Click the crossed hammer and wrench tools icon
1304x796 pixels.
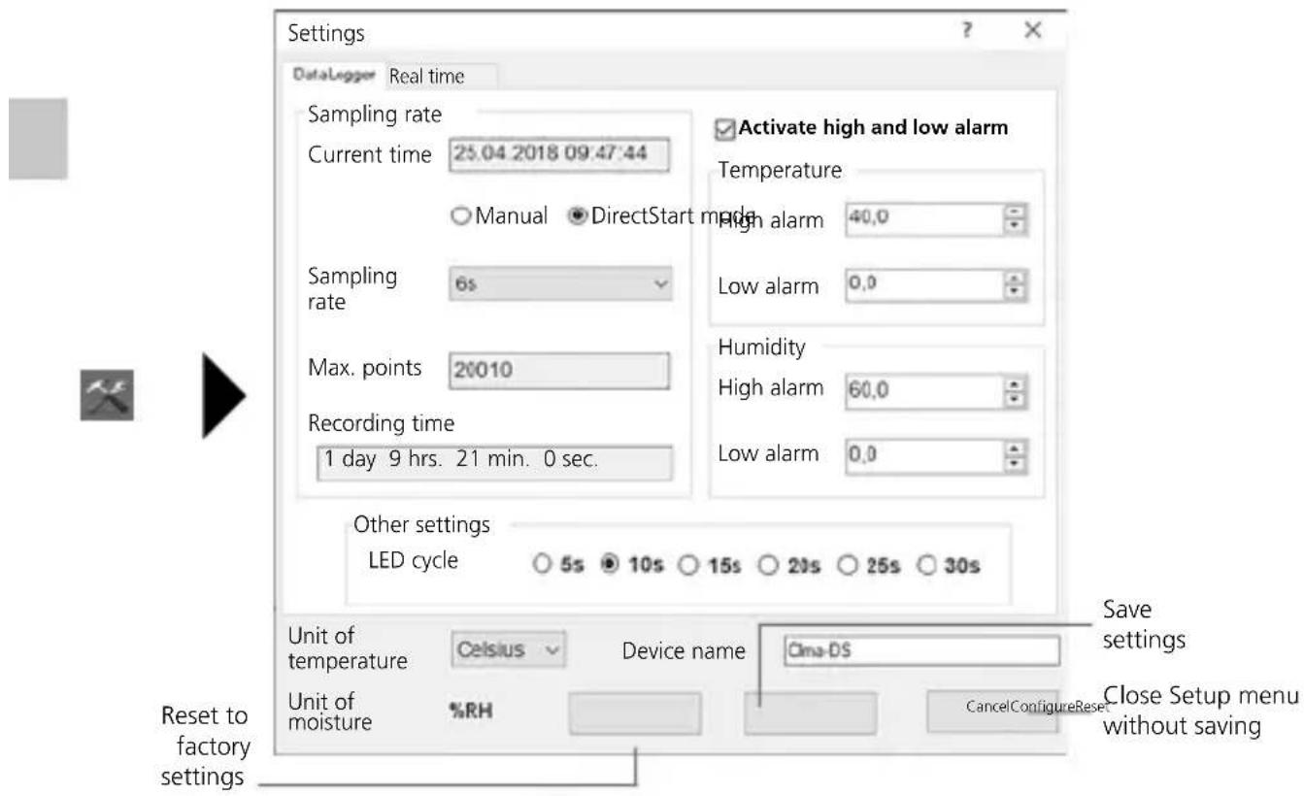click(x=106, y=397)
